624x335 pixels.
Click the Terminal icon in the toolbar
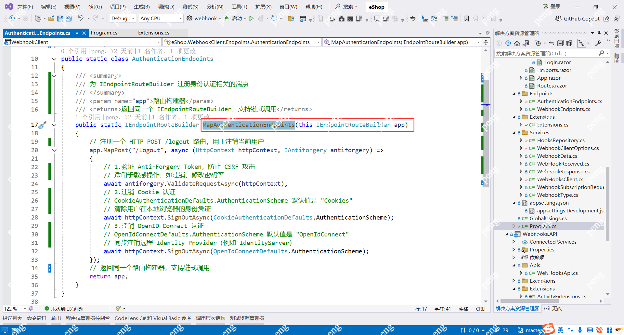tap(350, 19)
